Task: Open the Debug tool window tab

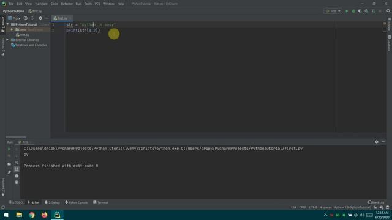Action: point(52,202)
